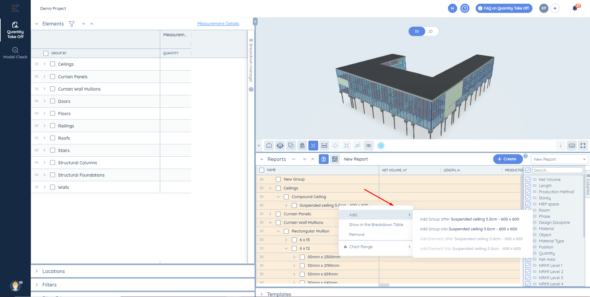Select the measure ruler tool icon
The width and height of the screenshot is (590, 297).
coord(324,146)
